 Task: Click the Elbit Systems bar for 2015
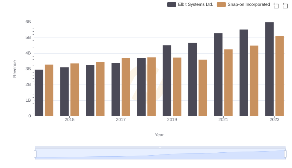pos(65,91)
